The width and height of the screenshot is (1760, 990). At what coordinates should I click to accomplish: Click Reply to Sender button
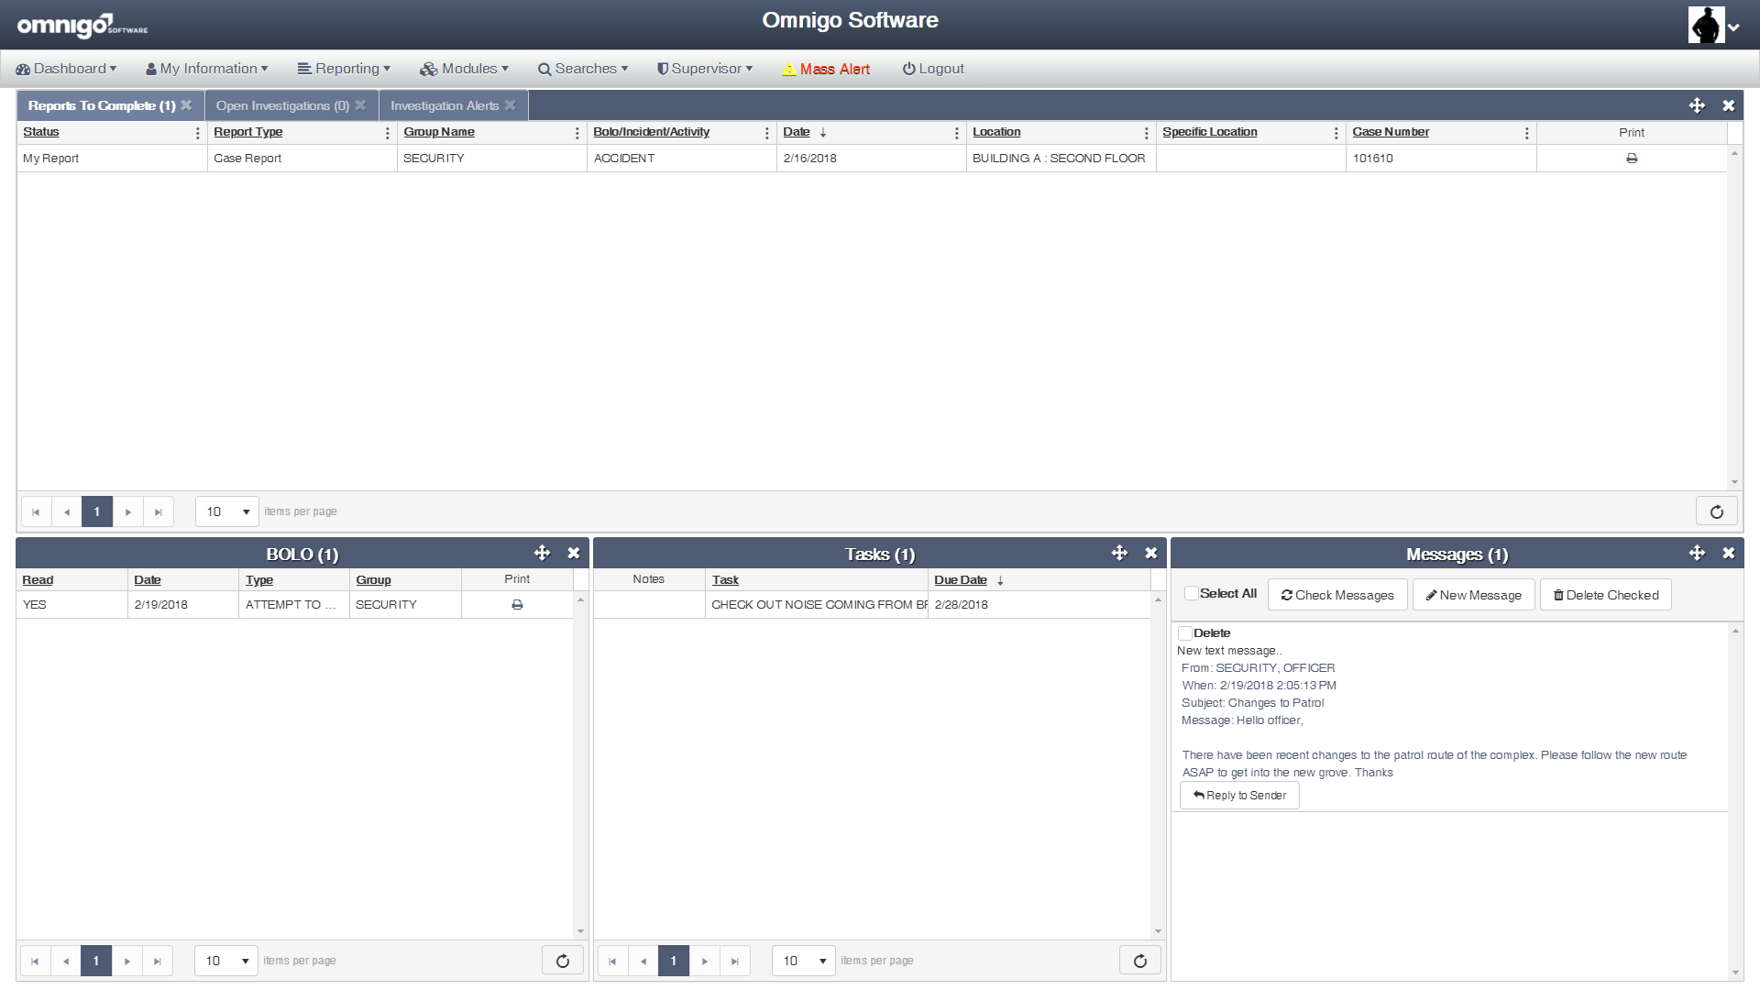[1239, 796]
